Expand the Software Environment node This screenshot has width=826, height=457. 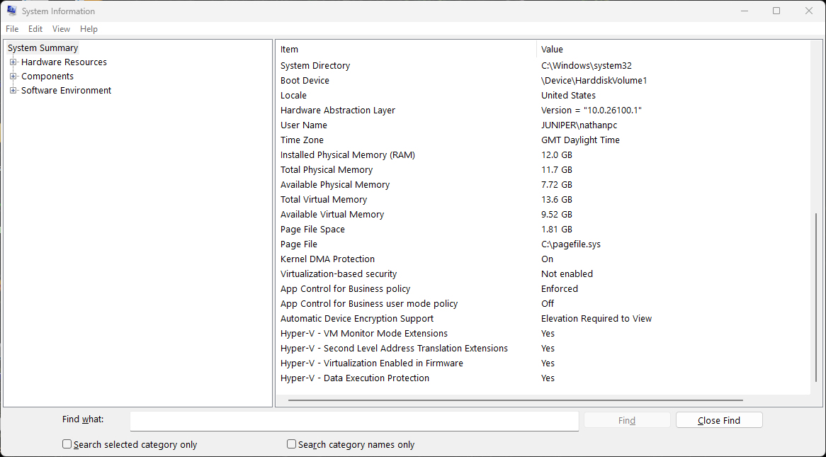13,91
